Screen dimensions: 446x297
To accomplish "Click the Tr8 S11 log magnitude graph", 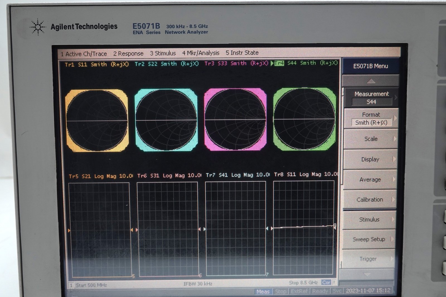I will click(x=304, y=228).
